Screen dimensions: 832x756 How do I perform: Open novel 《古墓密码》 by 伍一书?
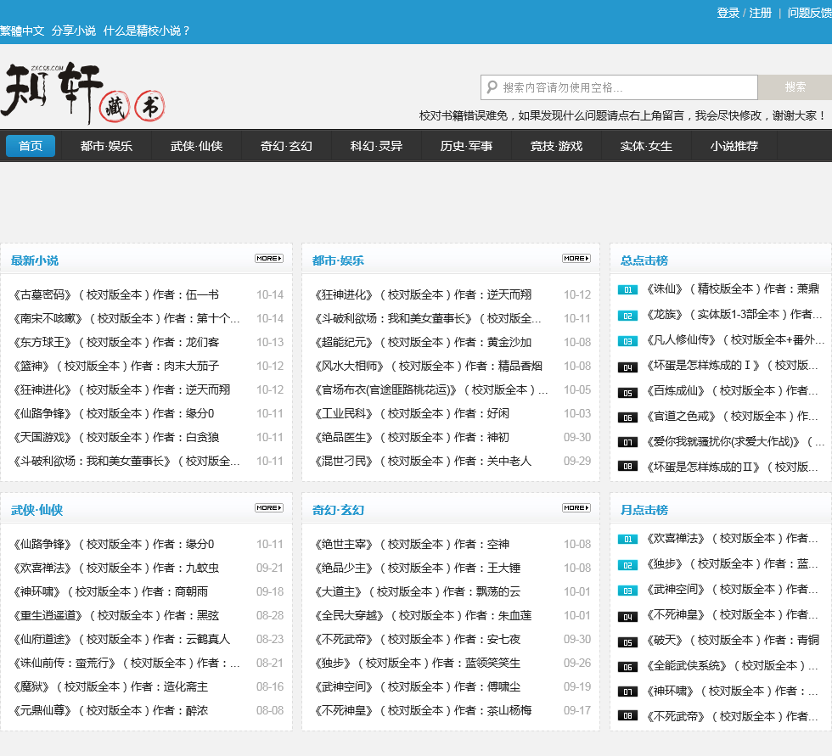click(x=115, y=294)
